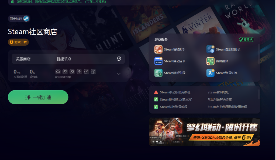Open the 梦幻联动 限时开售 banner

click(205, 132)
